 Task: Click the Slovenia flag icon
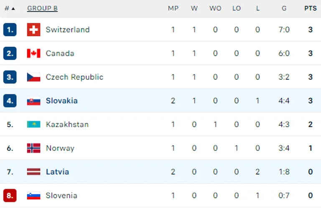[x=33, y=195]
